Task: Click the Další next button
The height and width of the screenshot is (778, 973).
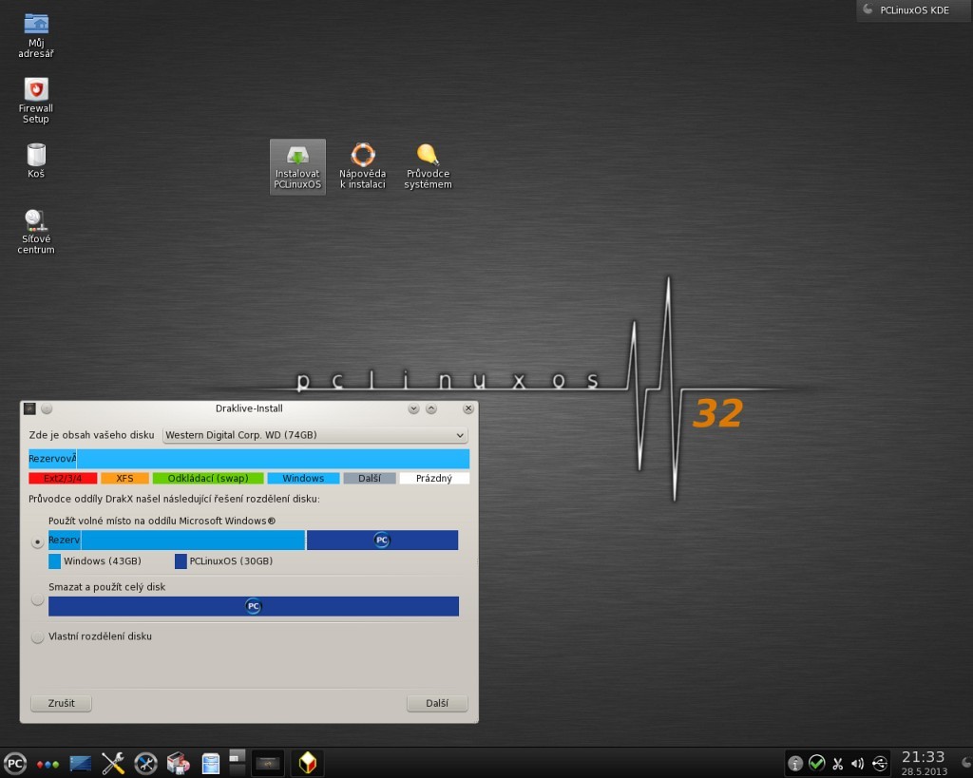Action: tap(437, 703)
